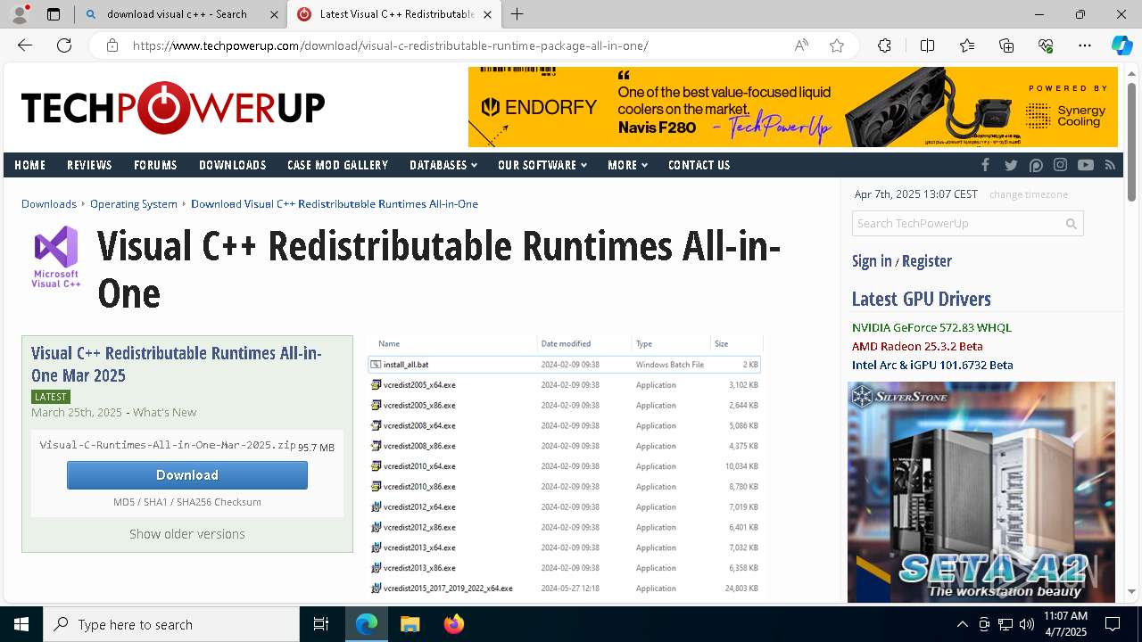Close the Latest Visual C++ Redistributable tab
This screenshot has height=642, width=1142.
point(487,14)
